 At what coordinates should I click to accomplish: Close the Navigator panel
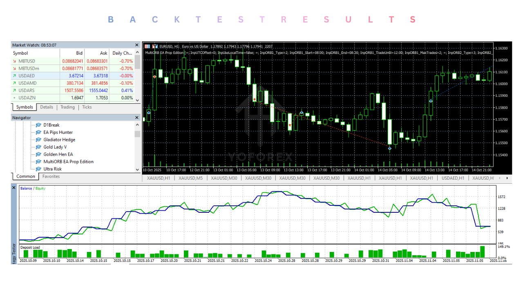click(x=137, y=118)
